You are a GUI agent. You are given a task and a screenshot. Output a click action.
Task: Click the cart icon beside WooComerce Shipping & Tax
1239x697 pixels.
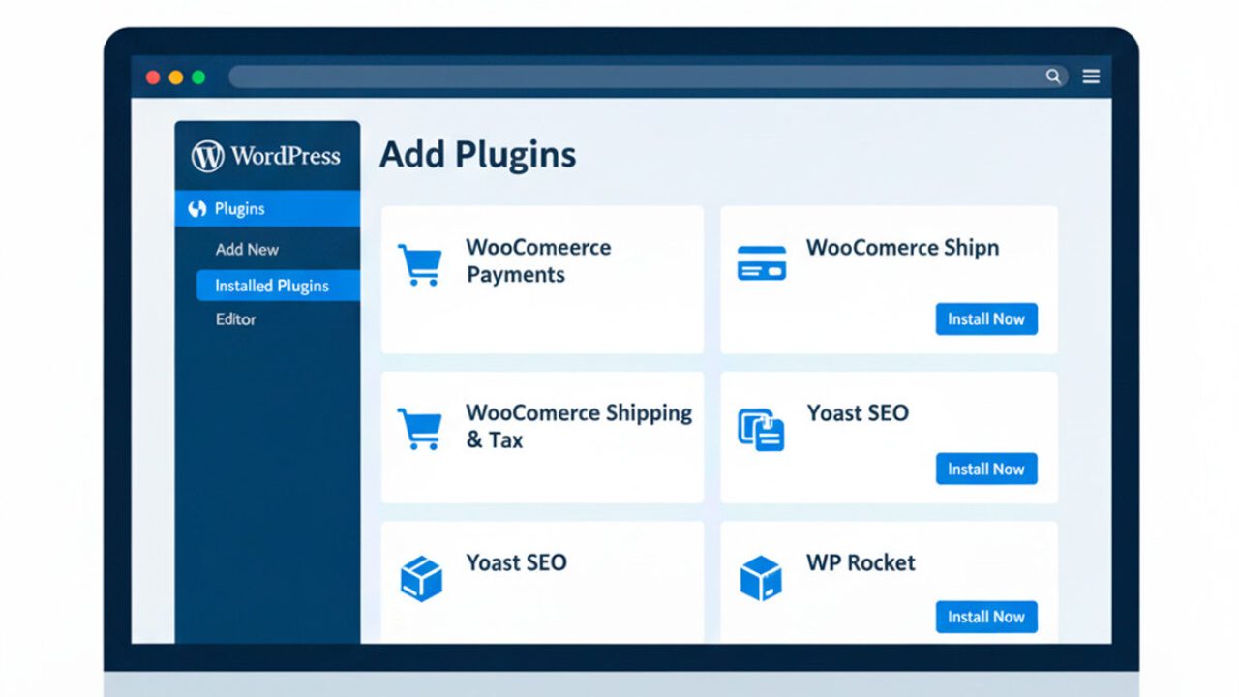click(x=420, y=427)
